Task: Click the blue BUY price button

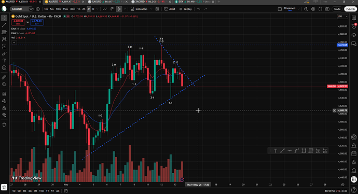Action: 37,22
